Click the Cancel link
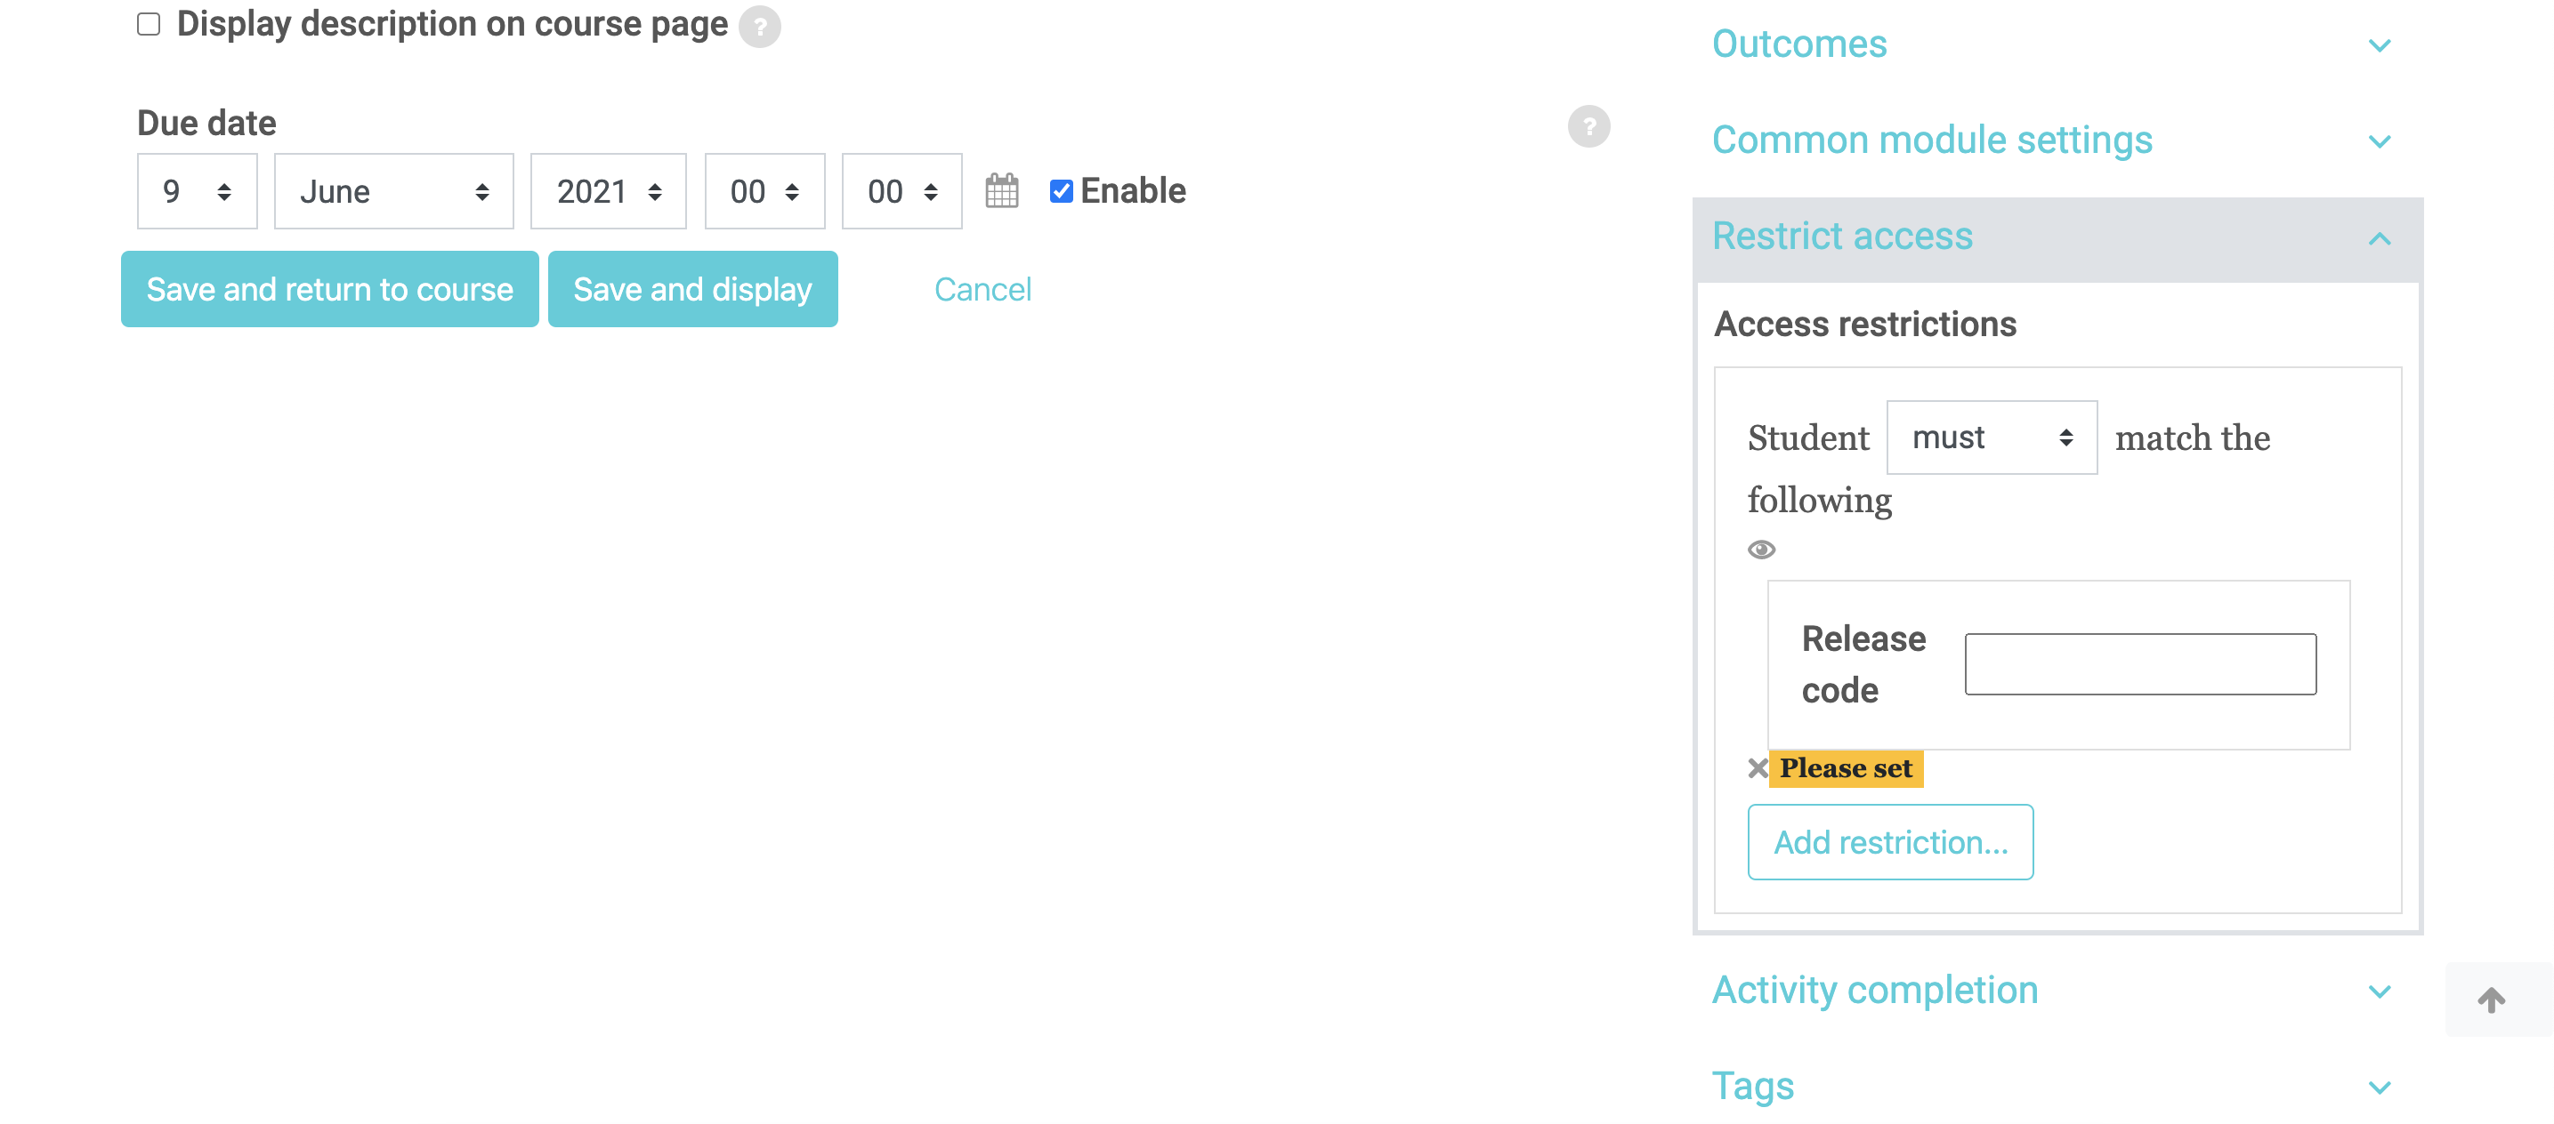The height and width of the screenshot is (1124, 2554). (x=982, y=288)
